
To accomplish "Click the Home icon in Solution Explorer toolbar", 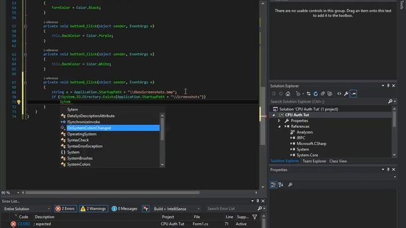I will (x=287, y=94).
